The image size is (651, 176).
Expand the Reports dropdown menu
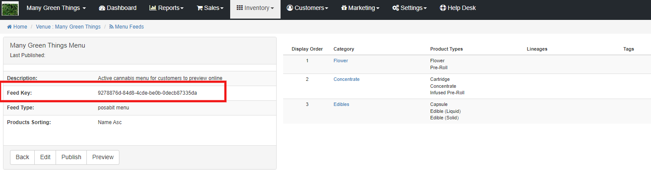click(x=166, y=8)
